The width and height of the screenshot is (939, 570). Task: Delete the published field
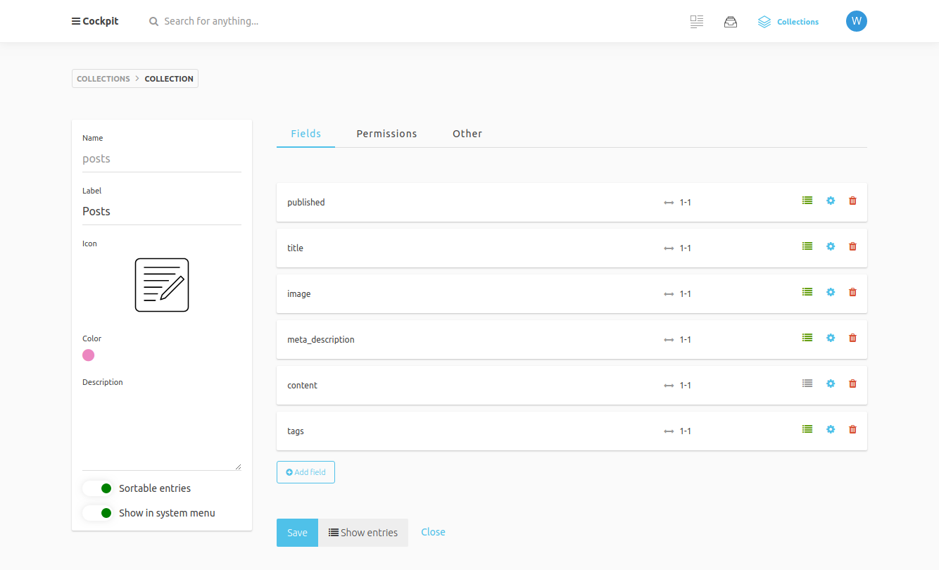point(852,201)
